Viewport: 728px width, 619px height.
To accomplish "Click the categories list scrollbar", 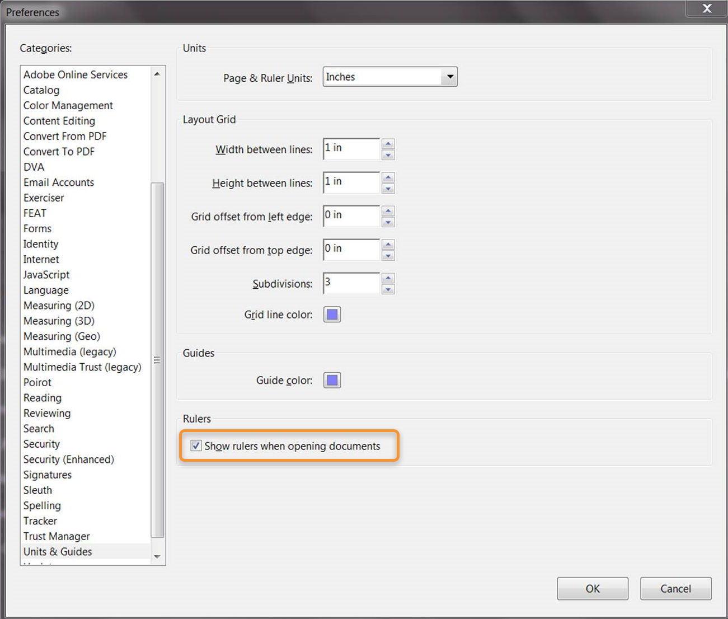I will (157, 361).
